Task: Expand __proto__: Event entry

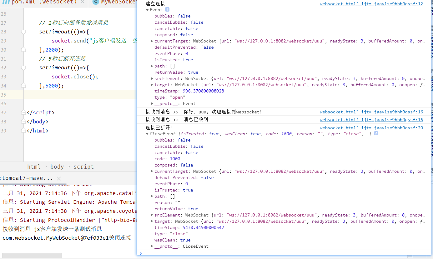Action: [152, 103]
